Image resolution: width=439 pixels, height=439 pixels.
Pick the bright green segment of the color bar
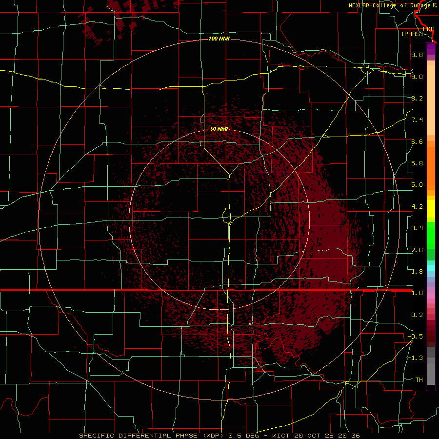click(431, 235)
